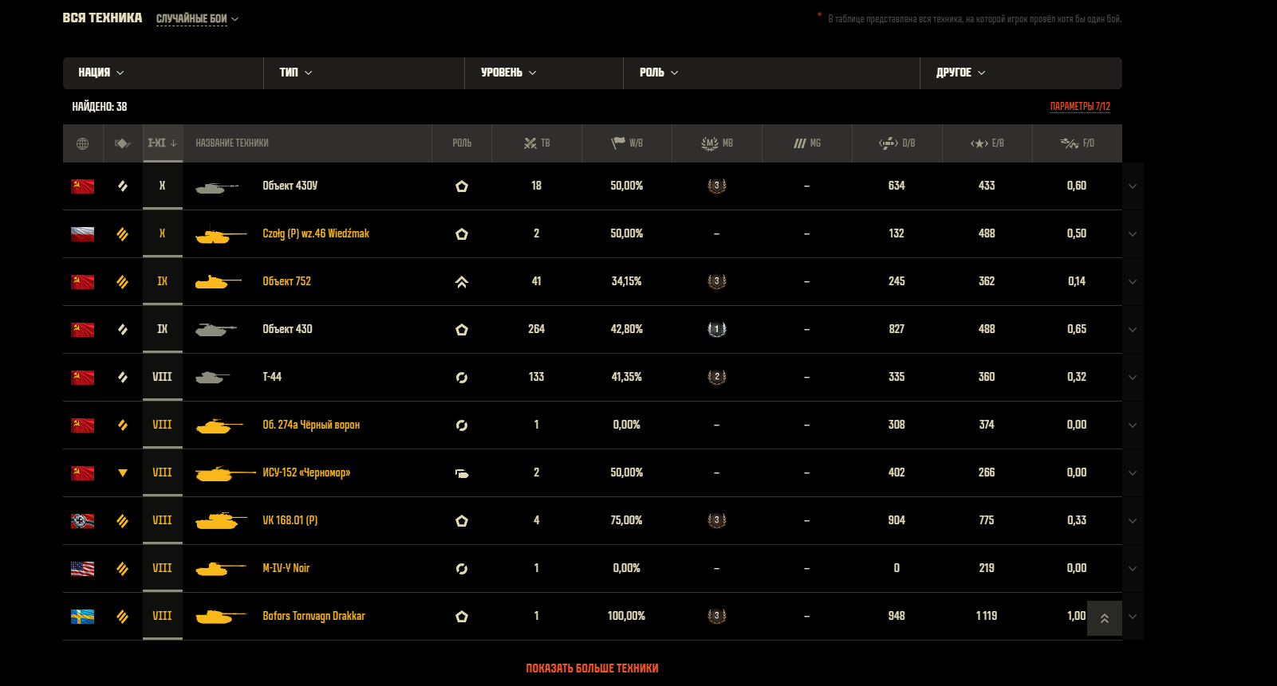Expand details for Объект 430У row
Viewport: 1277px width, 686px height.
click(x=1132, y=186)
